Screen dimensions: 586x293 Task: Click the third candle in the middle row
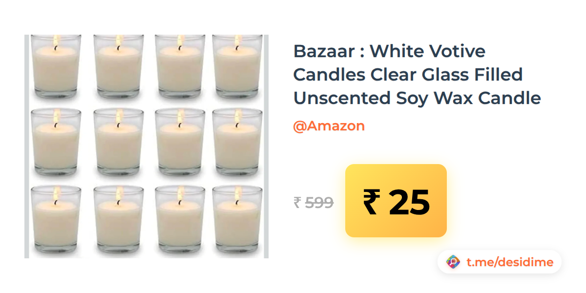180,142
